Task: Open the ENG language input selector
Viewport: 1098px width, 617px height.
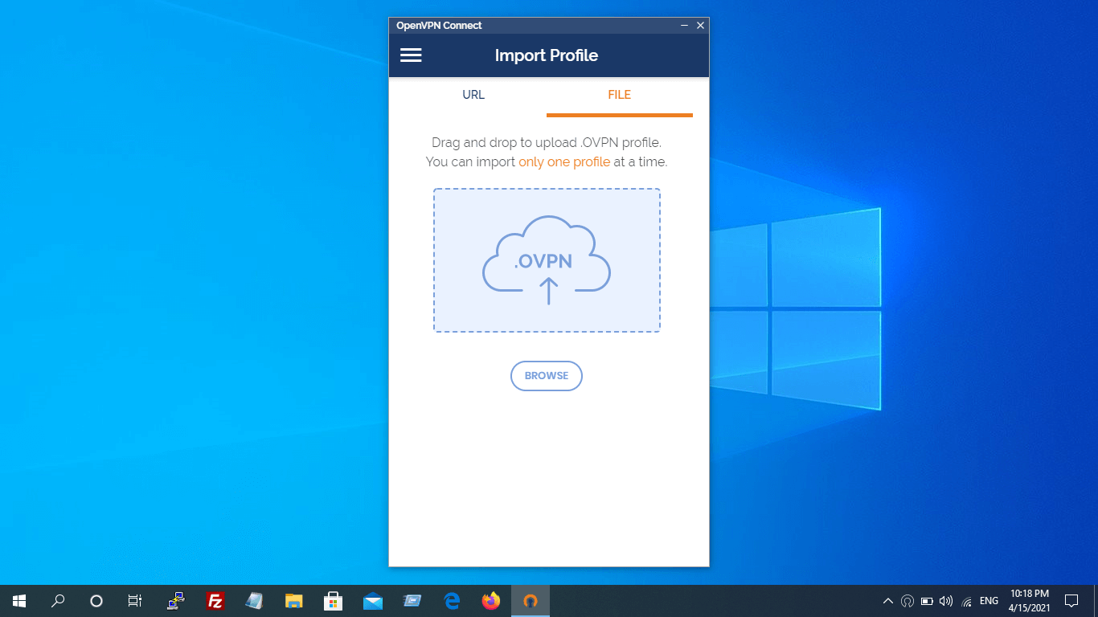Action: (x=989, y=601)
